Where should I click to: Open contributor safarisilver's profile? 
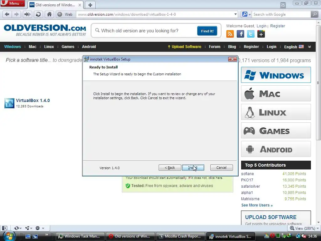click(x=250, y=186)
